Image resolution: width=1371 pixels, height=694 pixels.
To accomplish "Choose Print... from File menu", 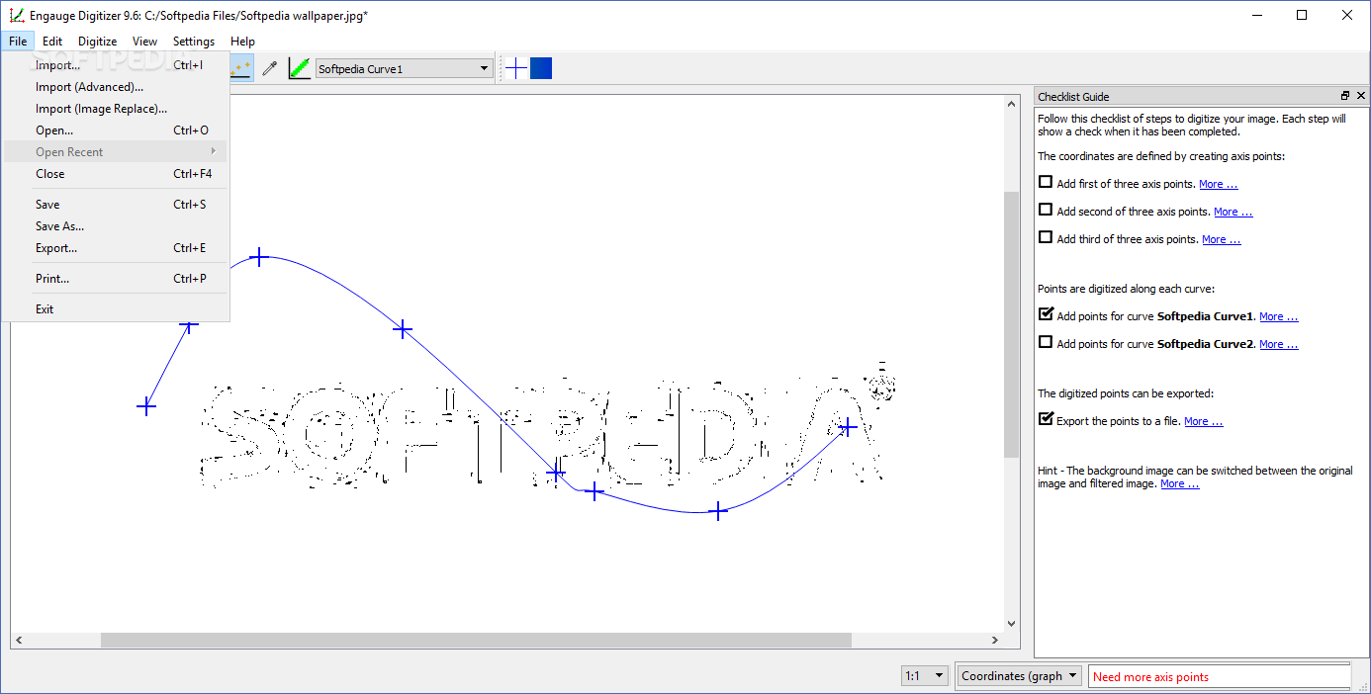I will coord(116,279).
